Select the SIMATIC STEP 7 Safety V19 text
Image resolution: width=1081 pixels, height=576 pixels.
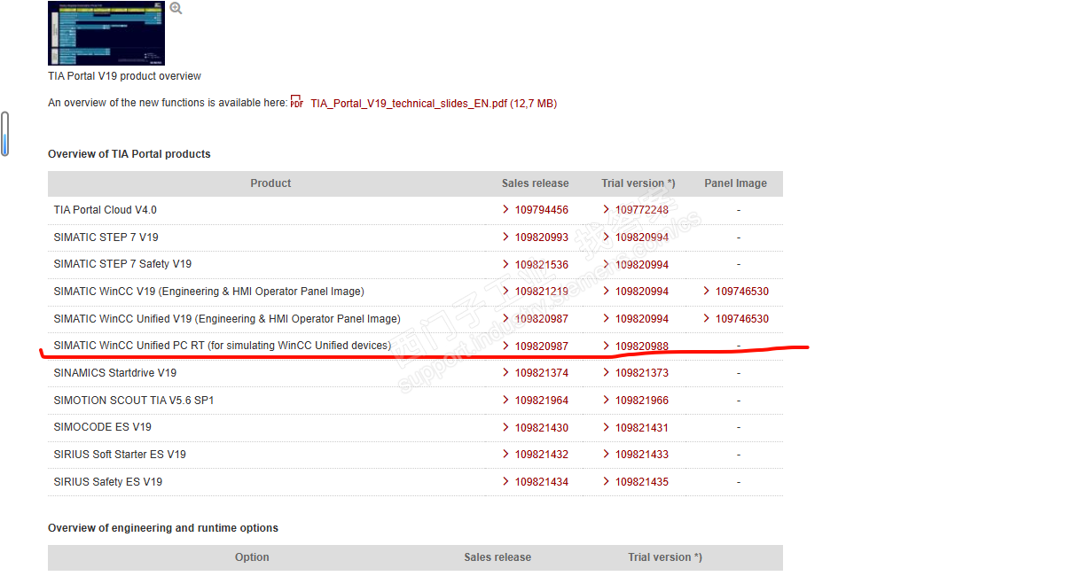pyautogui.click(x=122, y=264)
